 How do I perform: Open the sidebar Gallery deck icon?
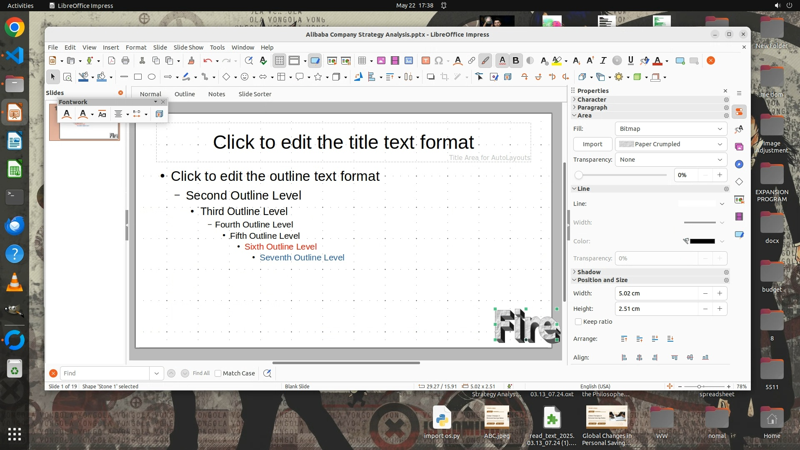click(x=739, y=147)
